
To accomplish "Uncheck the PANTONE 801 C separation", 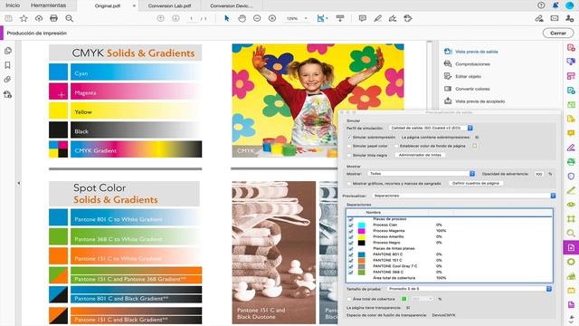I will [350, 254].
